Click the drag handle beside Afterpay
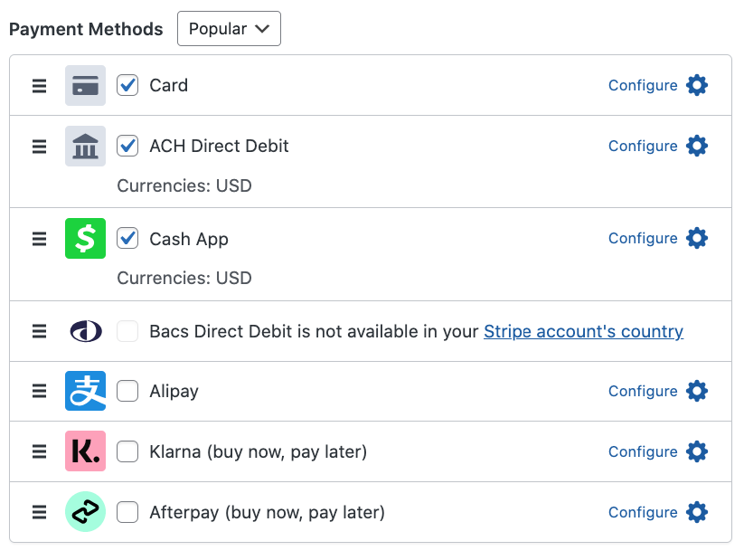744x560 pixels. point(40,513)
